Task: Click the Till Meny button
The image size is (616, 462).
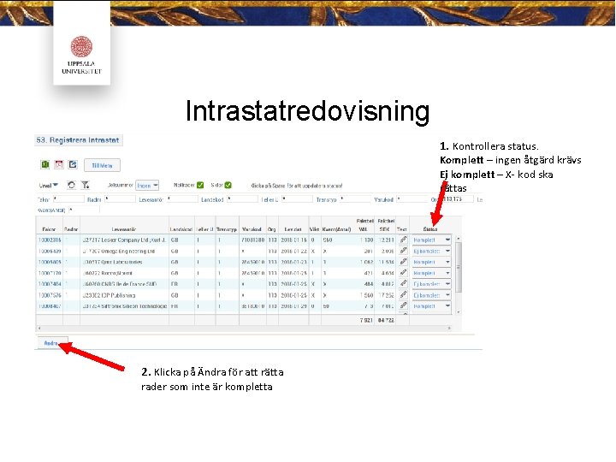Action: 102,165
